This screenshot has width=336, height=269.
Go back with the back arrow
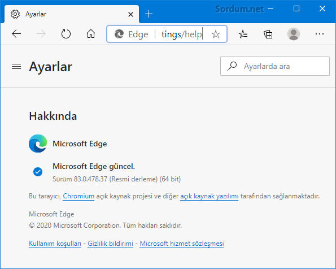16,34
